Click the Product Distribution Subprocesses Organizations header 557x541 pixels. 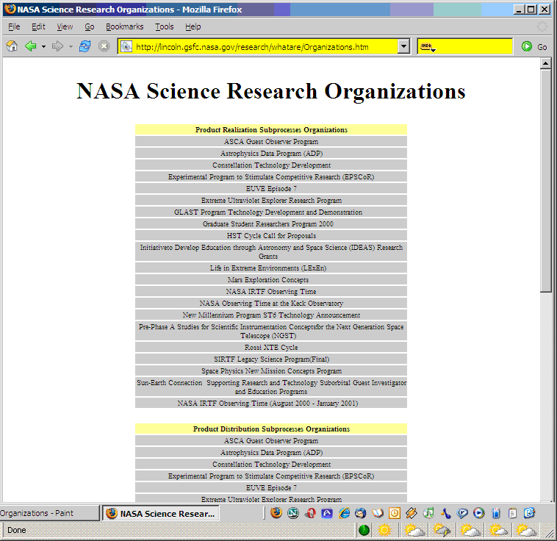[271, 429]
